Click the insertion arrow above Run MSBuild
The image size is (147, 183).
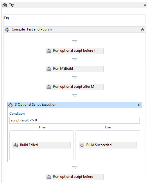(75, 60)
